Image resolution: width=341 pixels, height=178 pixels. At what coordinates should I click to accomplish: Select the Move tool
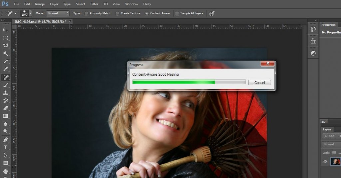pyautogui.click(x=6, y=30)
